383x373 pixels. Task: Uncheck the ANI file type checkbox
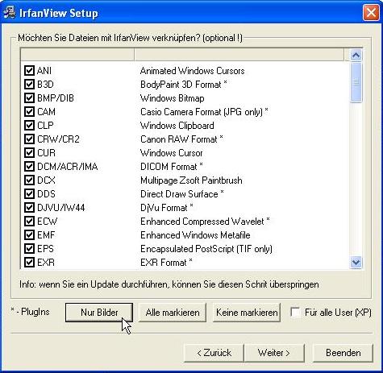coord(29,71)
